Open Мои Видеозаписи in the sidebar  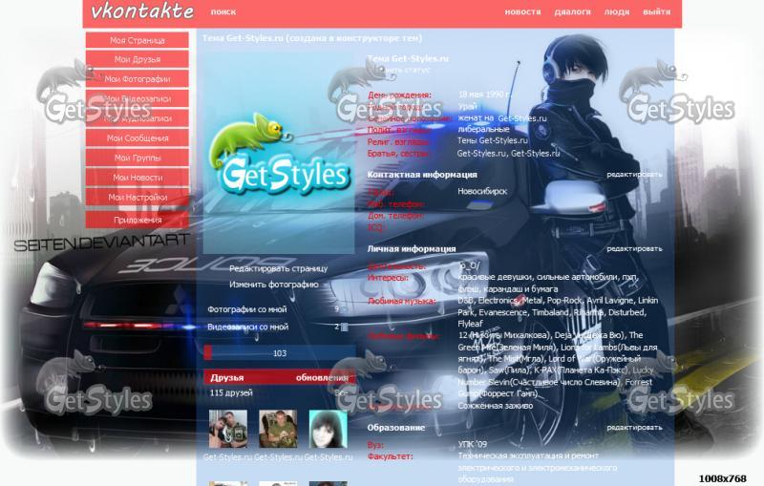tap(137, 98)
